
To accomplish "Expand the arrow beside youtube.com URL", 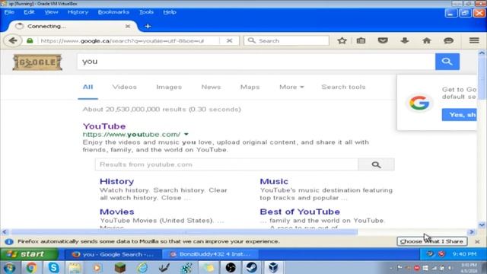I will click(186, 135).
